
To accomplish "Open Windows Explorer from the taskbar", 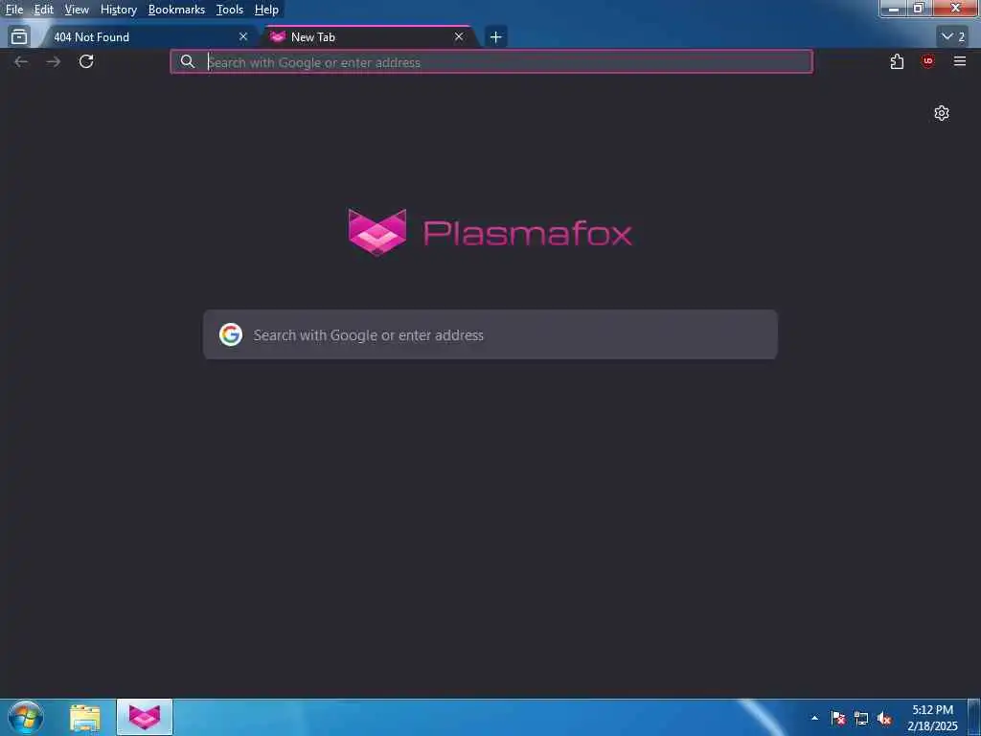I will [x=84, y=718].
